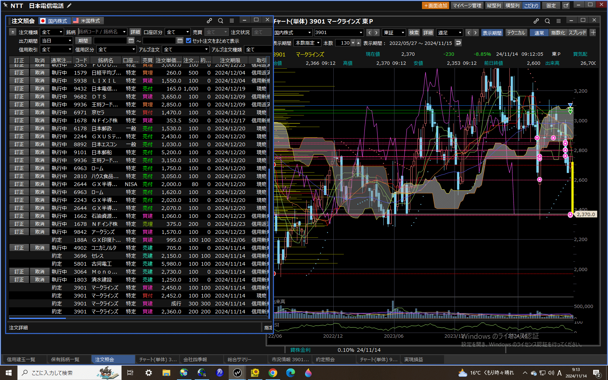Click 取消 button for ＤＴＳ order row
This screenshot has width=608, height=380.
point(40,97)
